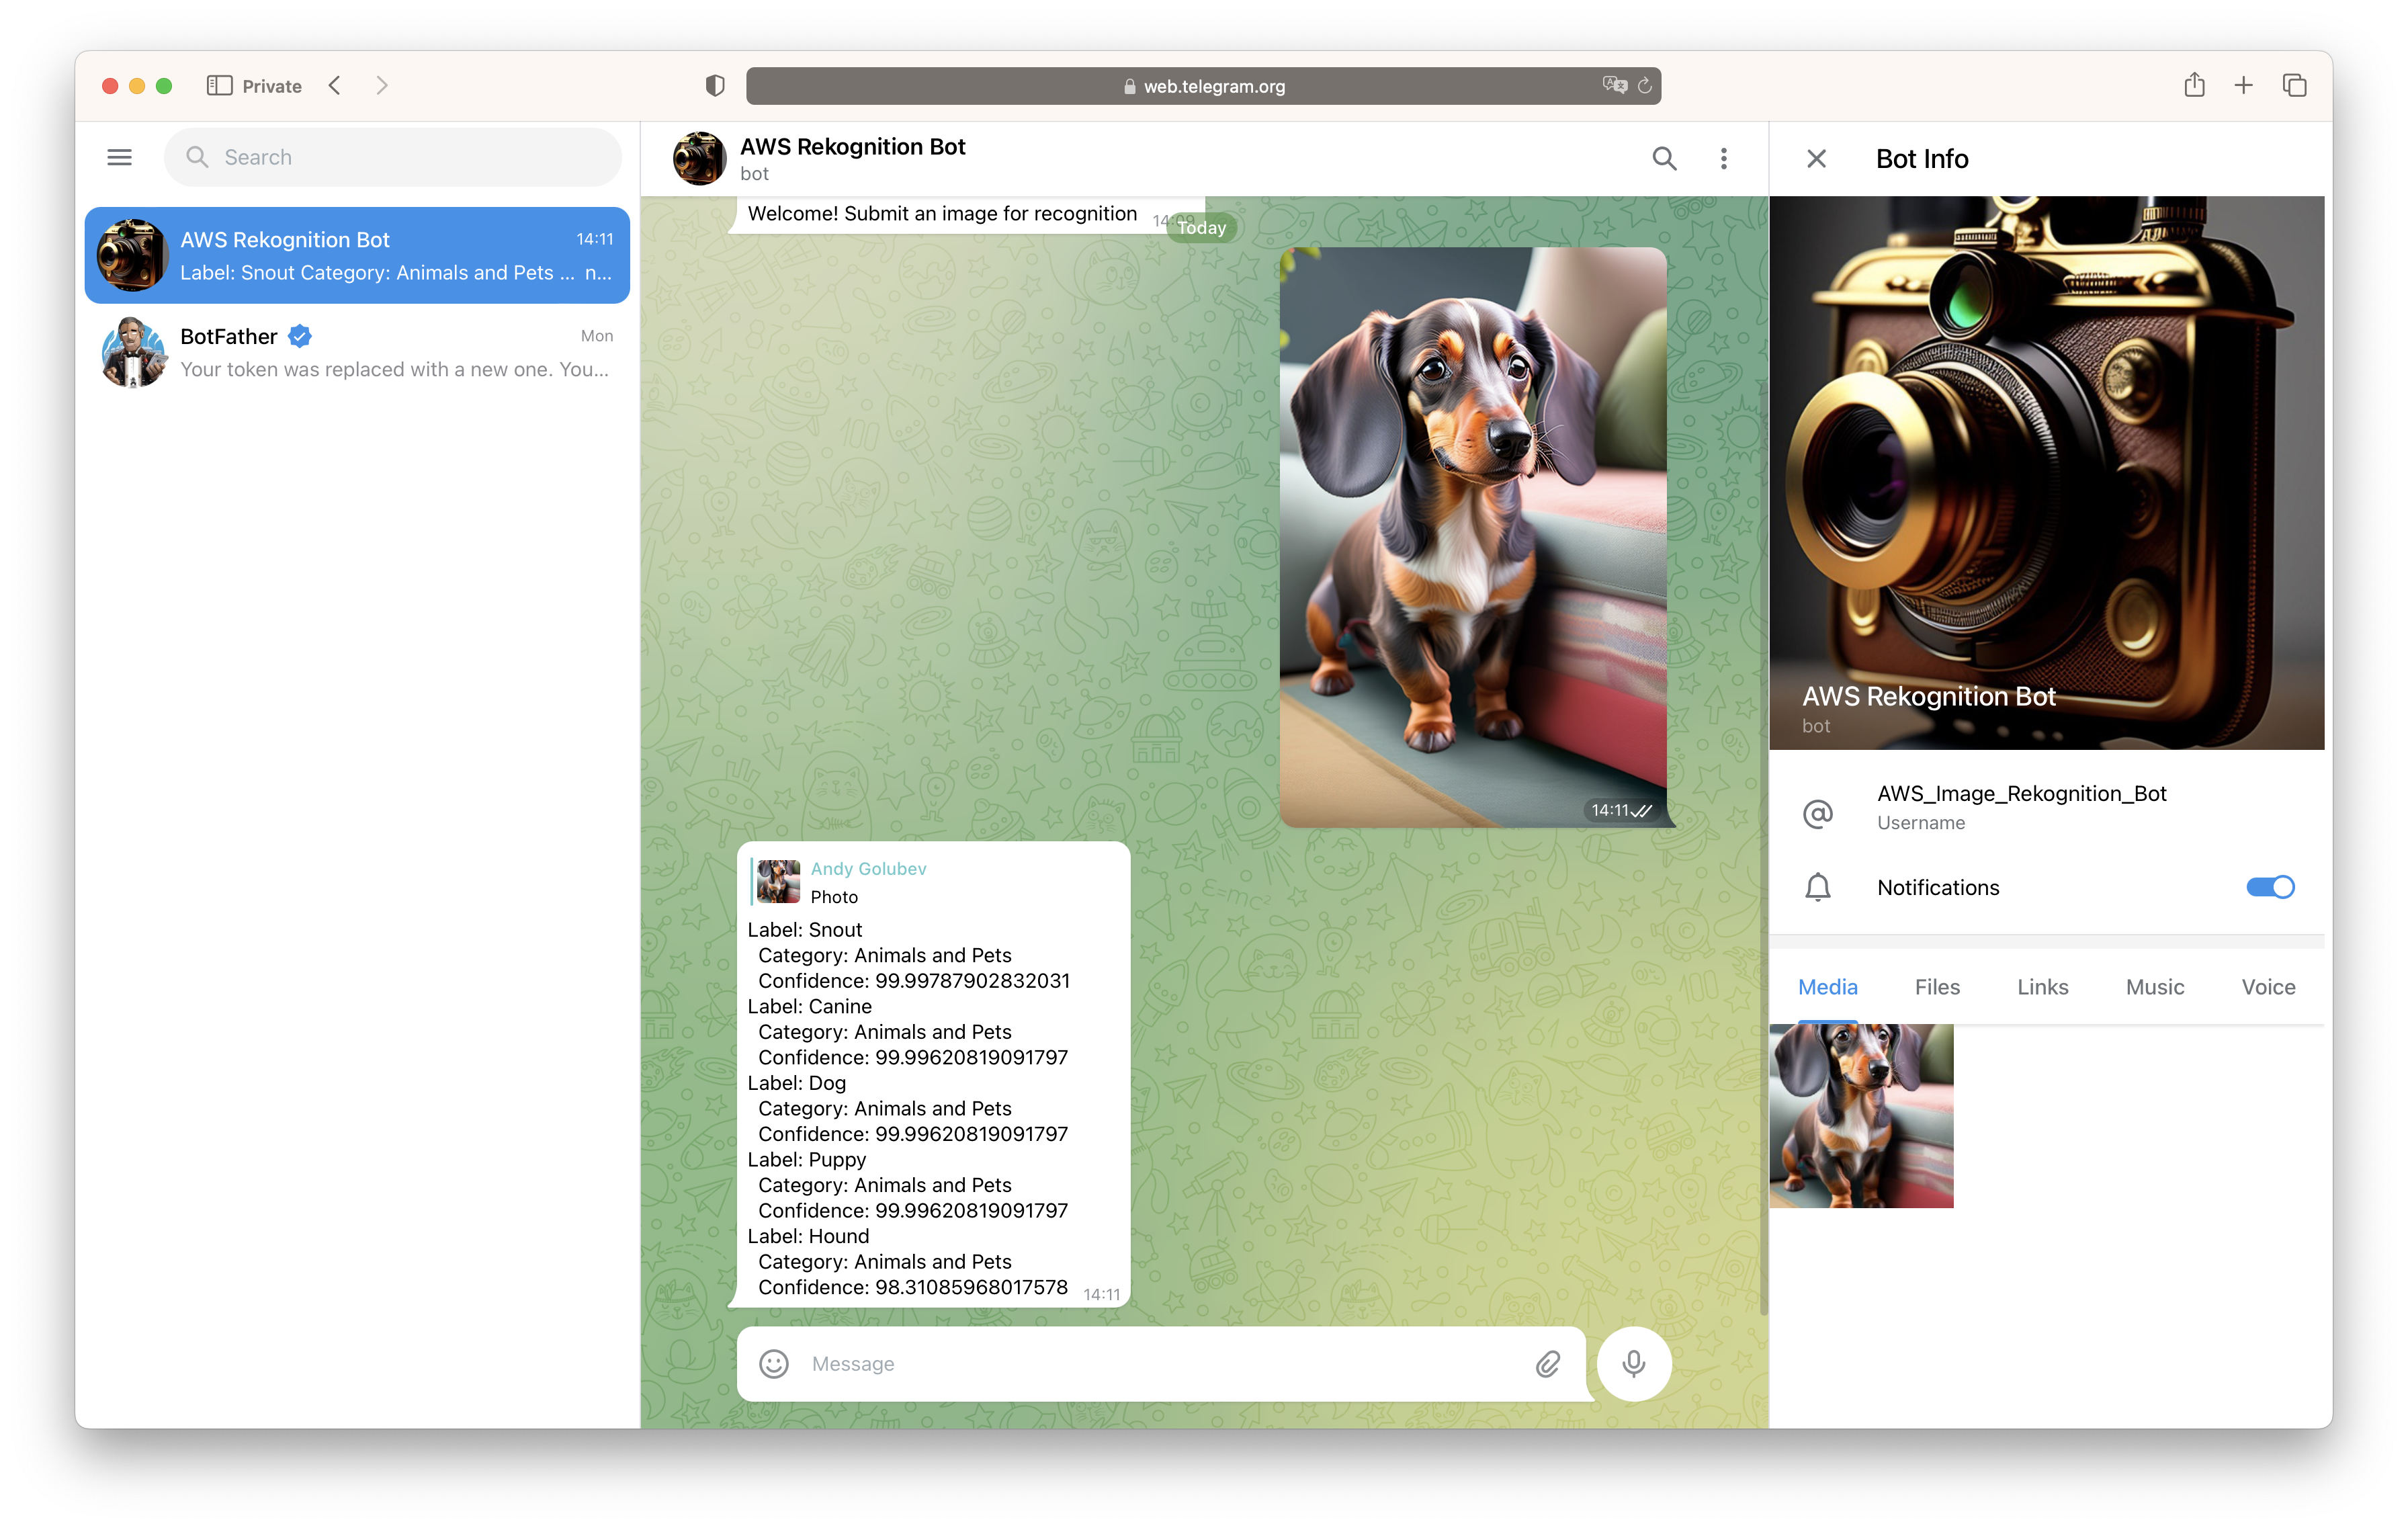This screenshot has width=2408, height=1528.
Task: Click the Search chats field
Action: pyautogui.click(x=392, y=157)
